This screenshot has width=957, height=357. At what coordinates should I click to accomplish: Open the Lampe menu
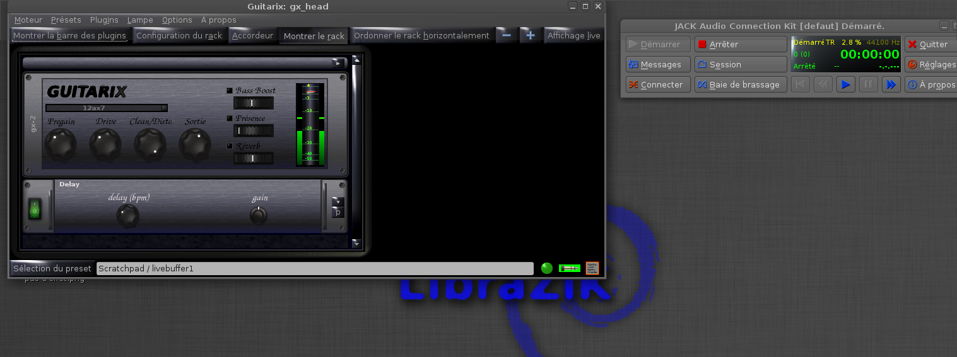pyautogui.click(x=140, y=20)
